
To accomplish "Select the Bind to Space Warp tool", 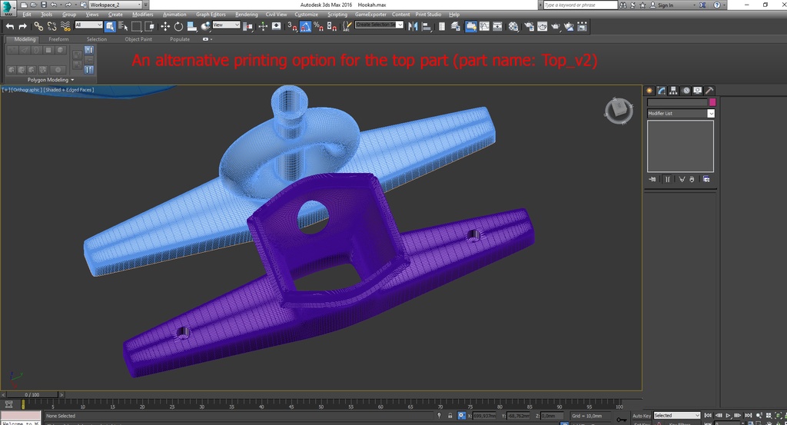I will click(65, 26).
